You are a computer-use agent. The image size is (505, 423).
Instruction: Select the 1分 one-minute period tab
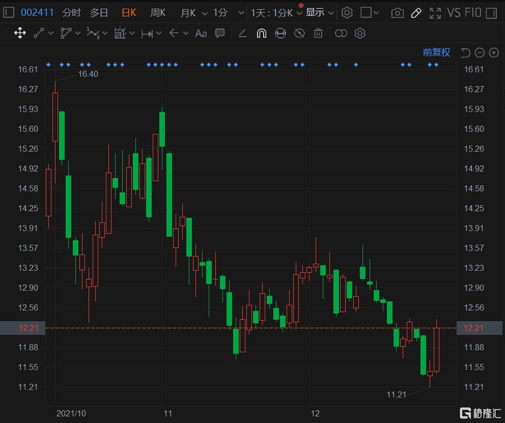pyautogui.click(x=220, y=13)
